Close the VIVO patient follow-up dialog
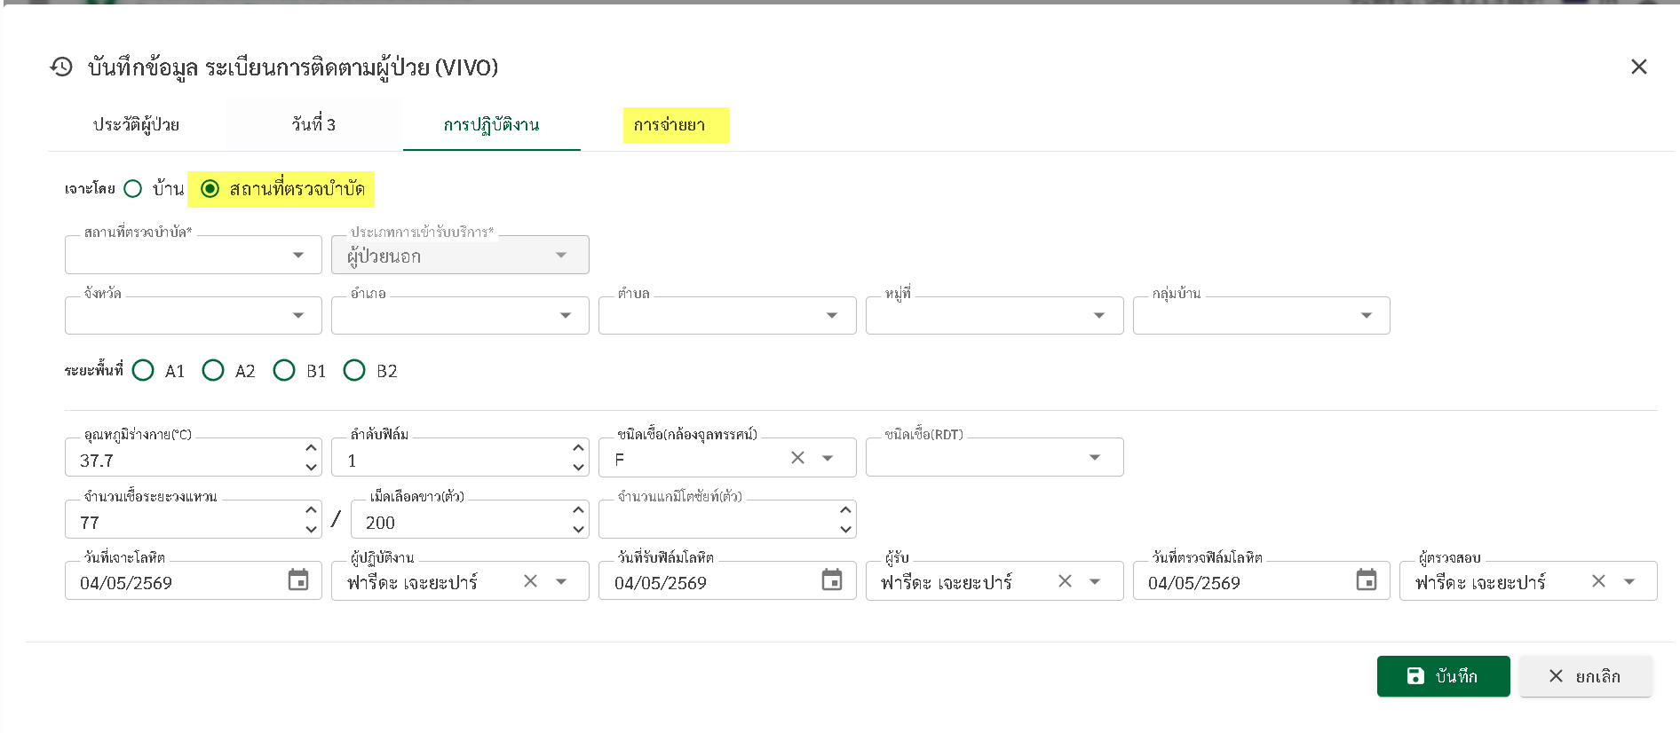The height and width of the screenshot is (733, 1680). pos(1638,67)
